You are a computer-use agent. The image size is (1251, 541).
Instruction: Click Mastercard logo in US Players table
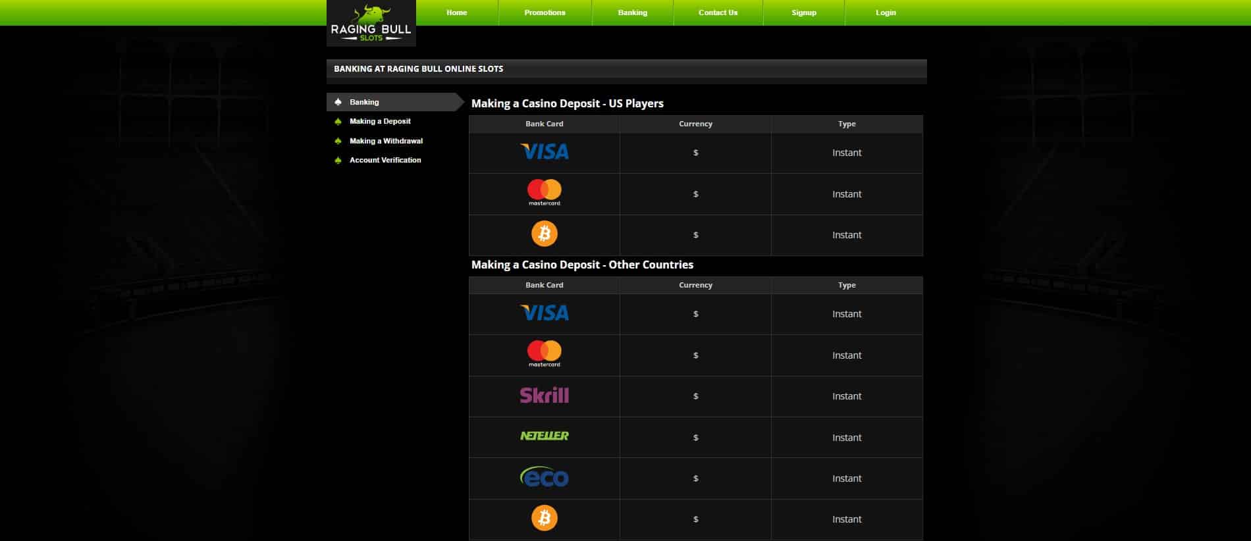click(545, 193)
